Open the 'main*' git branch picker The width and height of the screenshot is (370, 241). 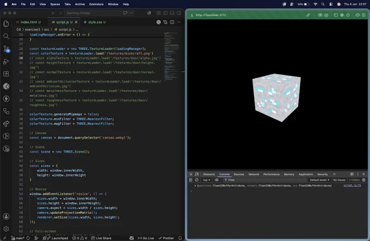[18, 238]
